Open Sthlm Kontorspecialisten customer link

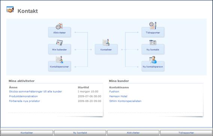tap(125, 101)
